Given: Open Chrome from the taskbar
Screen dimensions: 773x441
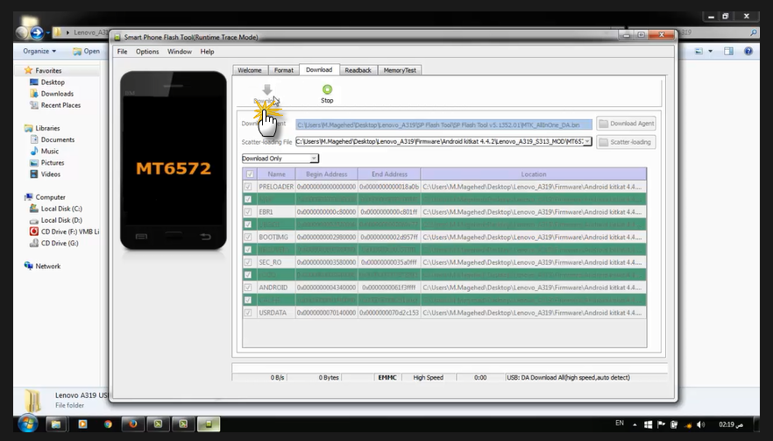Looking at the screenshot, I should 108,423.
